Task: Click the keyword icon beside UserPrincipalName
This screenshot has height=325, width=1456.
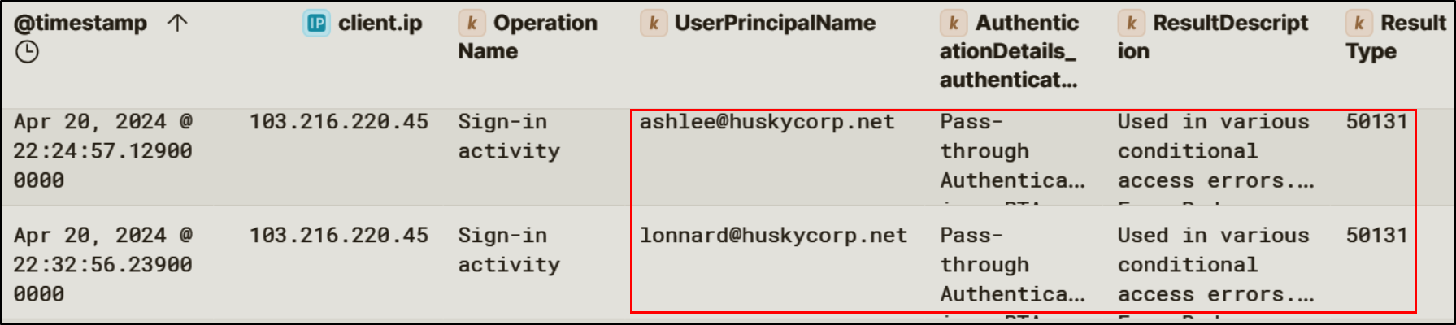Action: click(653, 24)
